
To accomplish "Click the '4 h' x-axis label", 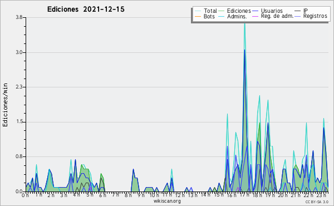I will point(76,195).
